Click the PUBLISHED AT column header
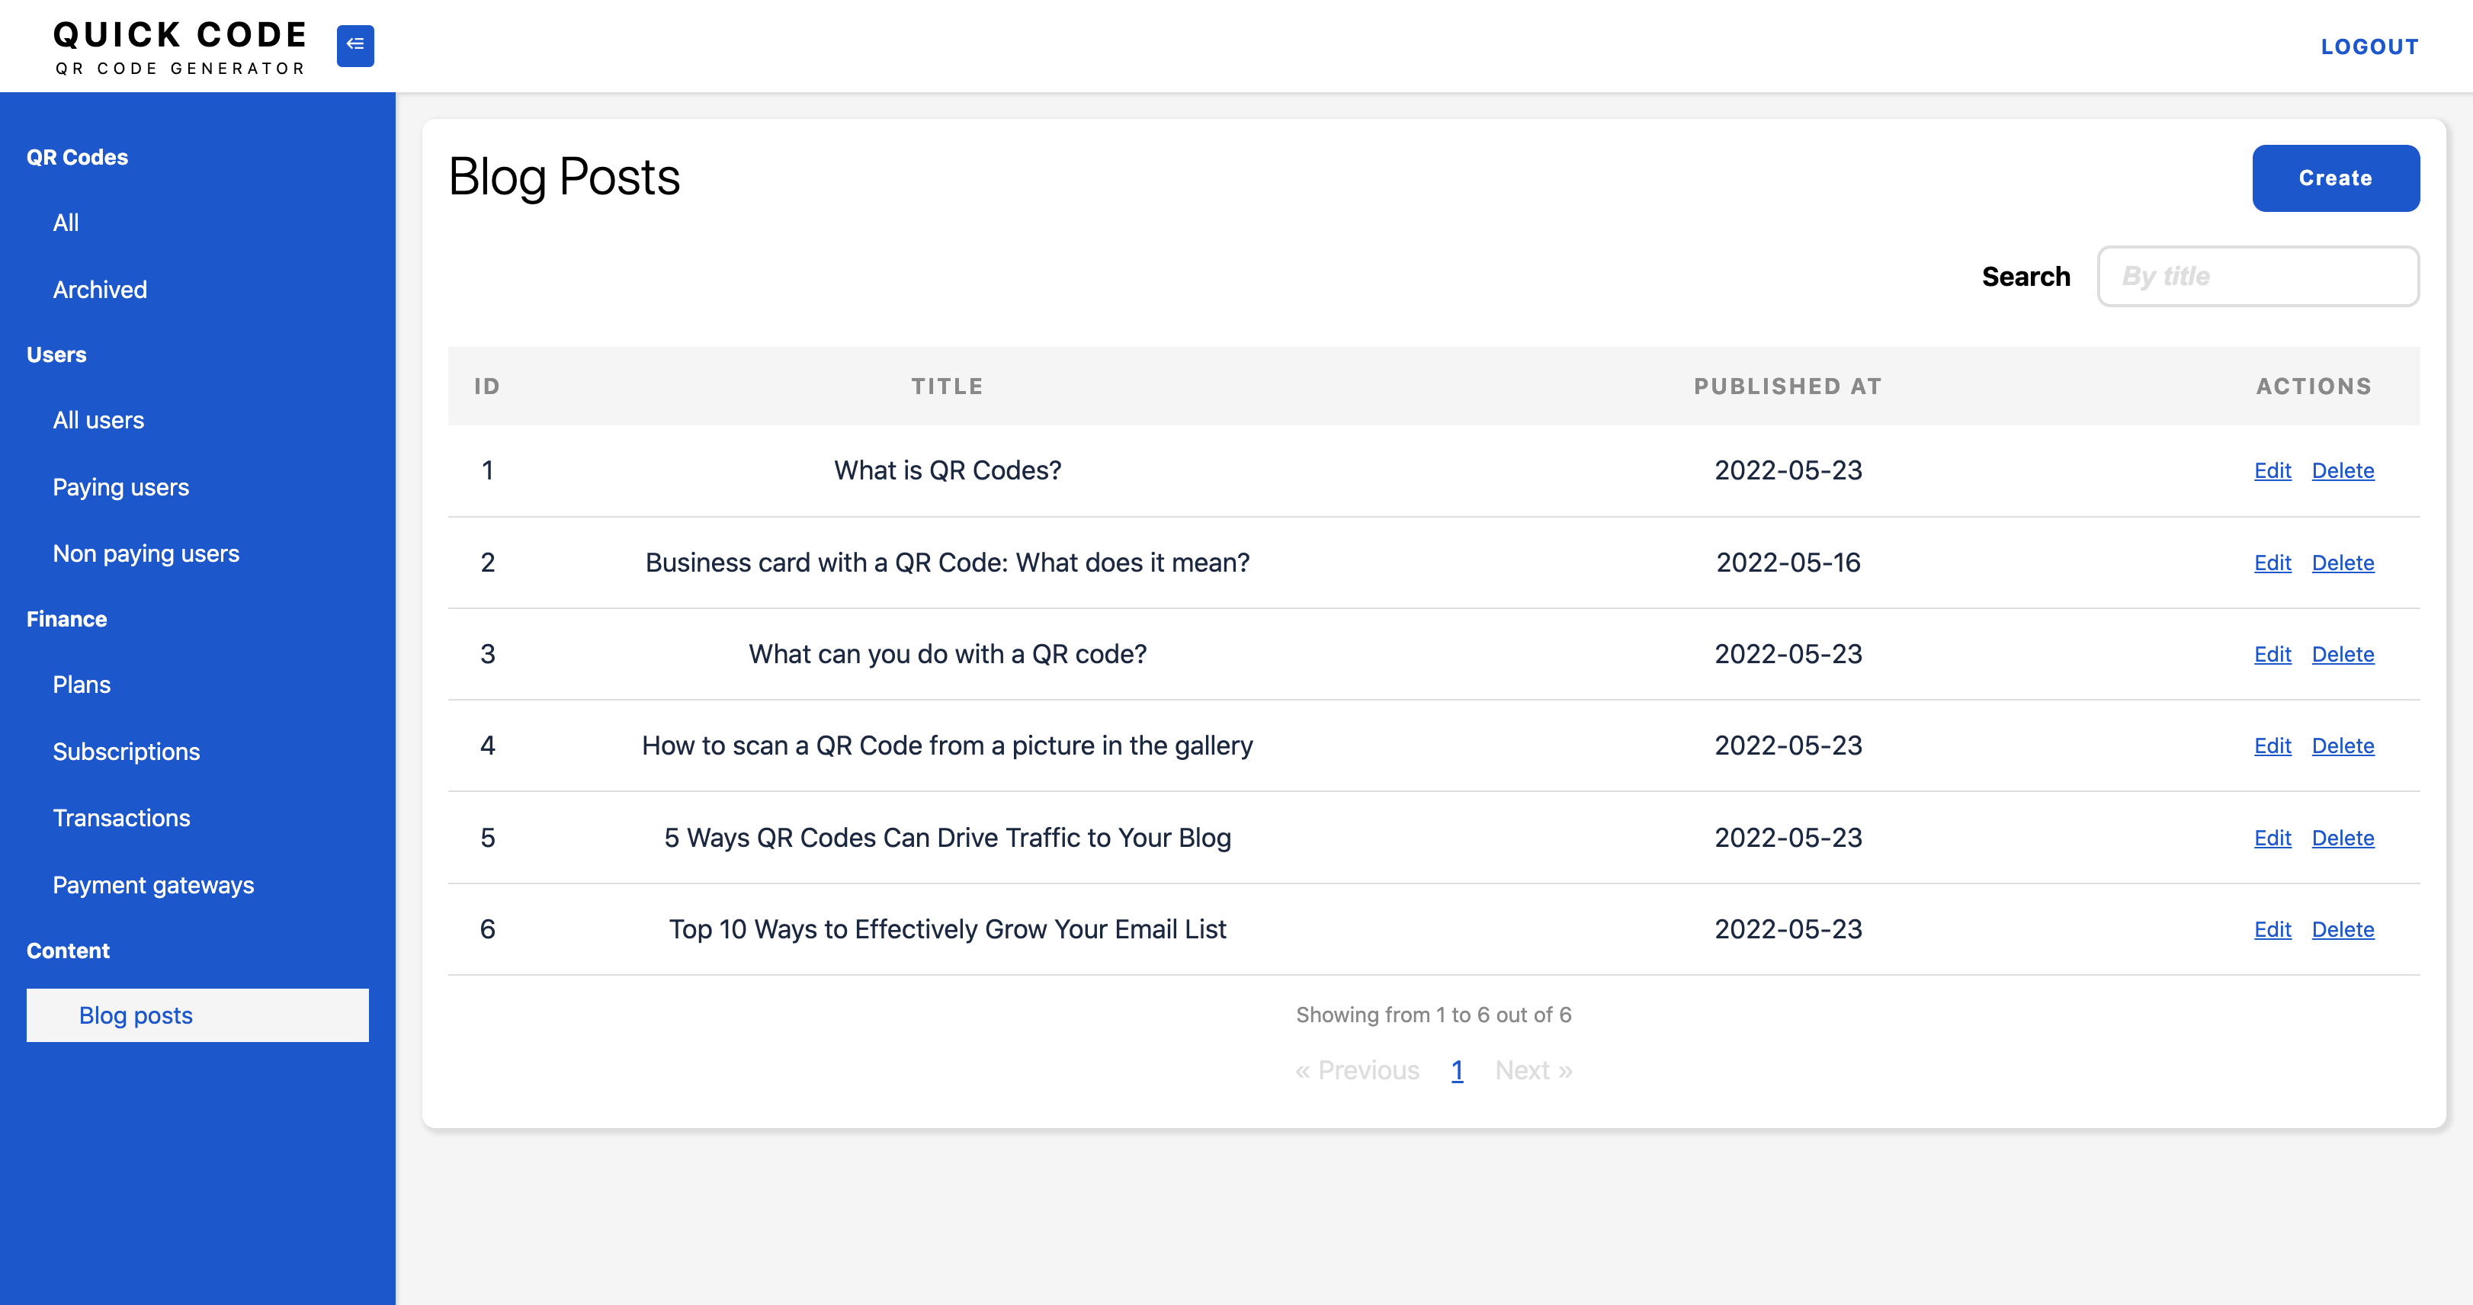Image resolution: width=2473 pixels, height=1305 pixels. point(1788,386)
